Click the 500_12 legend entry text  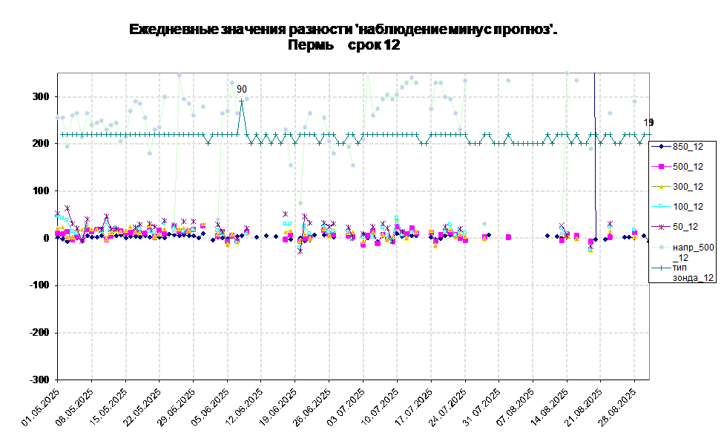[688, 167]
